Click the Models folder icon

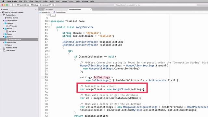6,29
